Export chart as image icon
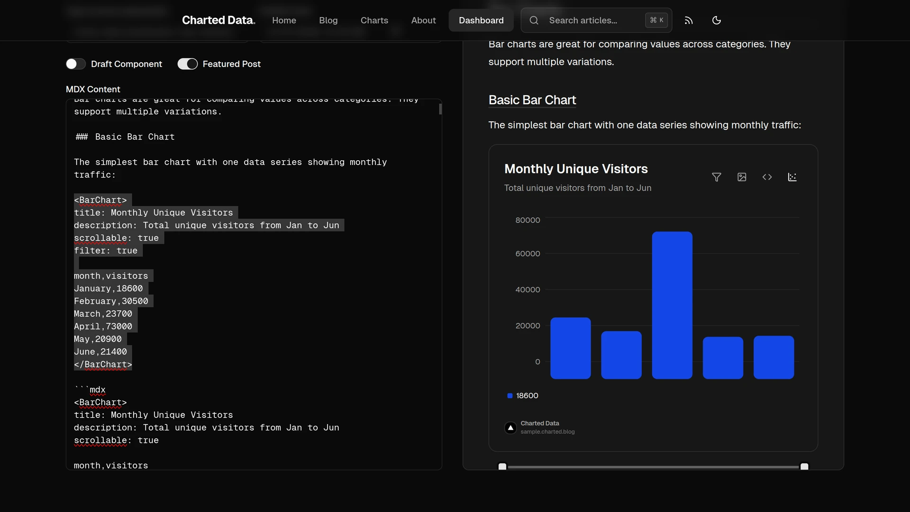Viewport: 910px width, 512px height. (x=742, y=177)
